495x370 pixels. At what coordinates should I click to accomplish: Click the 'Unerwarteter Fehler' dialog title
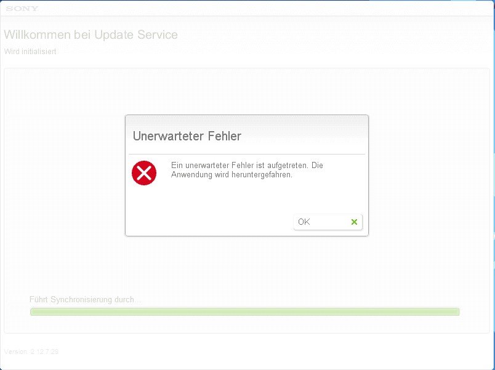187,136
